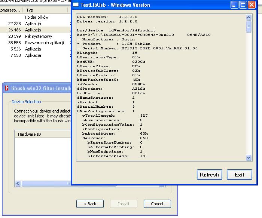Click the scroll up arrow in TestLibUsb output

click(x=249, y=17)
